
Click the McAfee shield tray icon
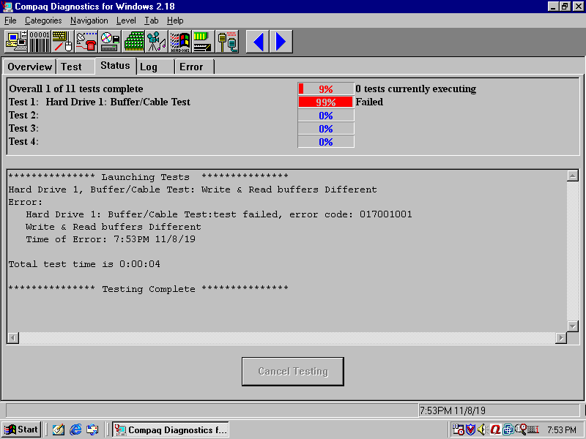pyautogui.click(x=470, y=429)
